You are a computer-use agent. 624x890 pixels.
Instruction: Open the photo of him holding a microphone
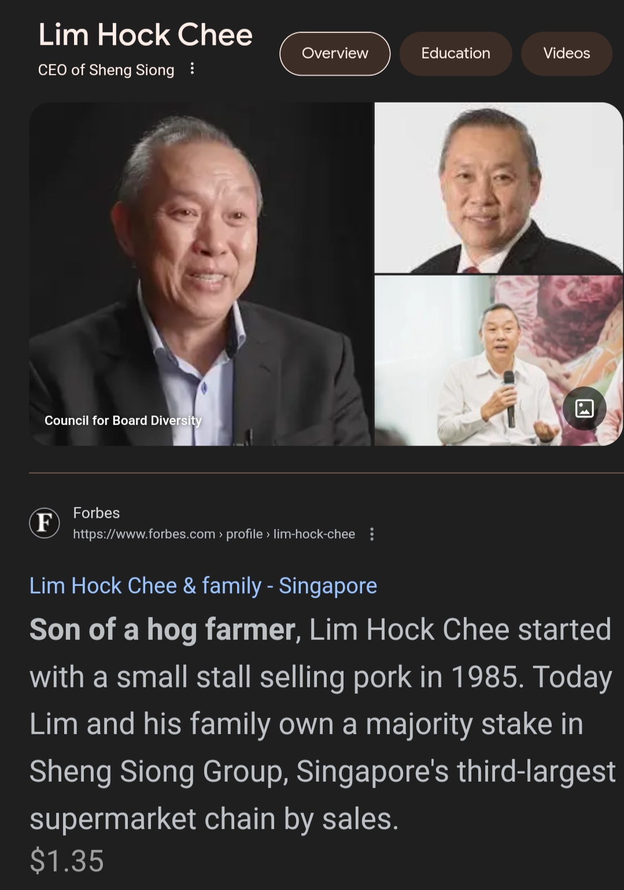[499, 361]
